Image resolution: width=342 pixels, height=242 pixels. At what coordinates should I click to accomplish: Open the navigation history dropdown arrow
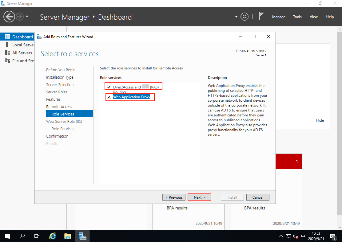click(27, 17)
